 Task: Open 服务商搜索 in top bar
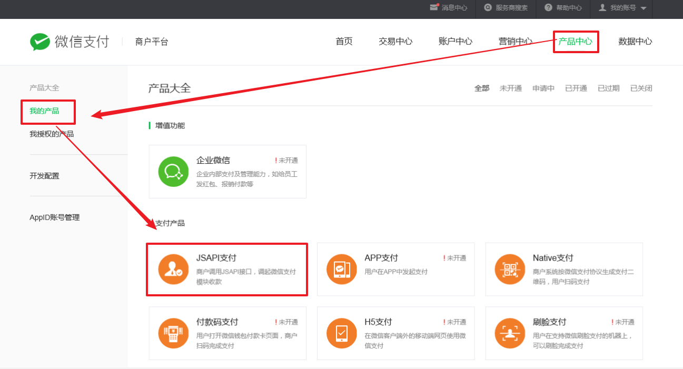(512, 8)
